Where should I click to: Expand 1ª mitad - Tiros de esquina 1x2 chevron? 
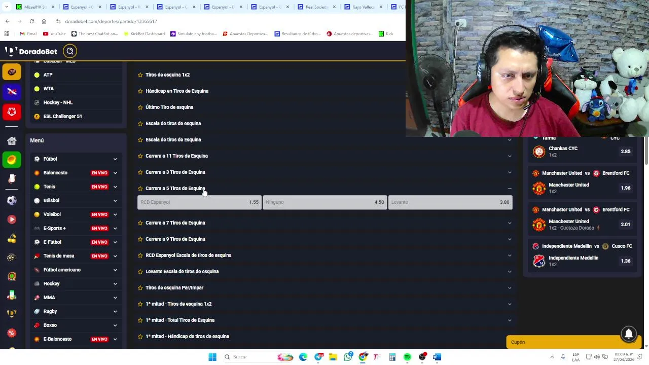point(510,304)
